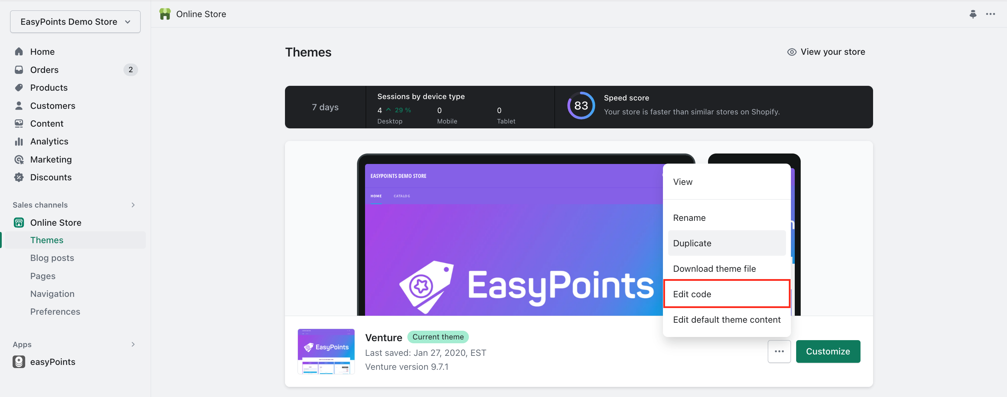Click the Discounts badge icon
This screenshot has width=1007, height=397.
pos(19,177)
